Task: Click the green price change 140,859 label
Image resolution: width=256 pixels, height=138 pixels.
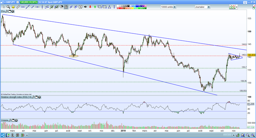Action: click(x=29, y=2)
